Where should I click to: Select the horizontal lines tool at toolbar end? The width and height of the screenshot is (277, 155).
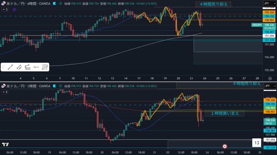coord(45,67)
